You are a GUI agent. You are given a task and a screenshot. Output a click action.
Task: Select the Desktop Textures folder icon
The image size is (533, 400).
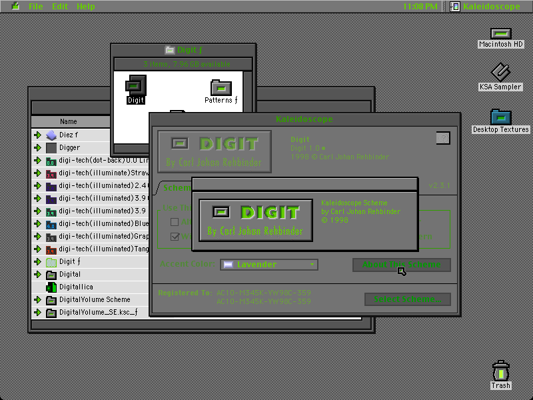coord(501,117)
